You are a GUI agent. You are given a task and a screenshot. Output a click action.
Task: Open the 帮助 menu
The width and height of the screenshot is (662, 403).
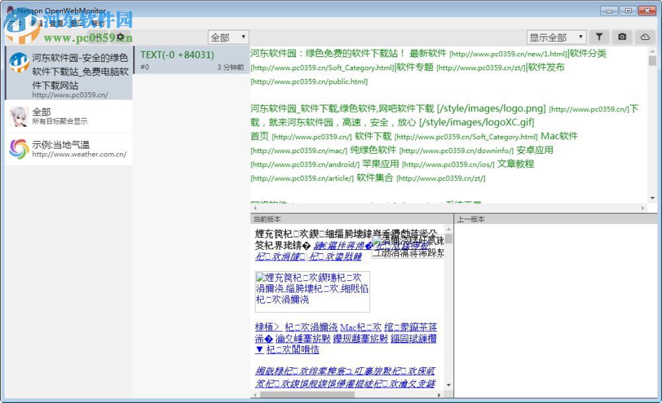97,23
